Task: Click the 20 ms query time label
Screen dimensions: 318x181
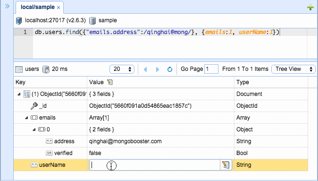Action: pyautogui.click(x=59, y=69)
